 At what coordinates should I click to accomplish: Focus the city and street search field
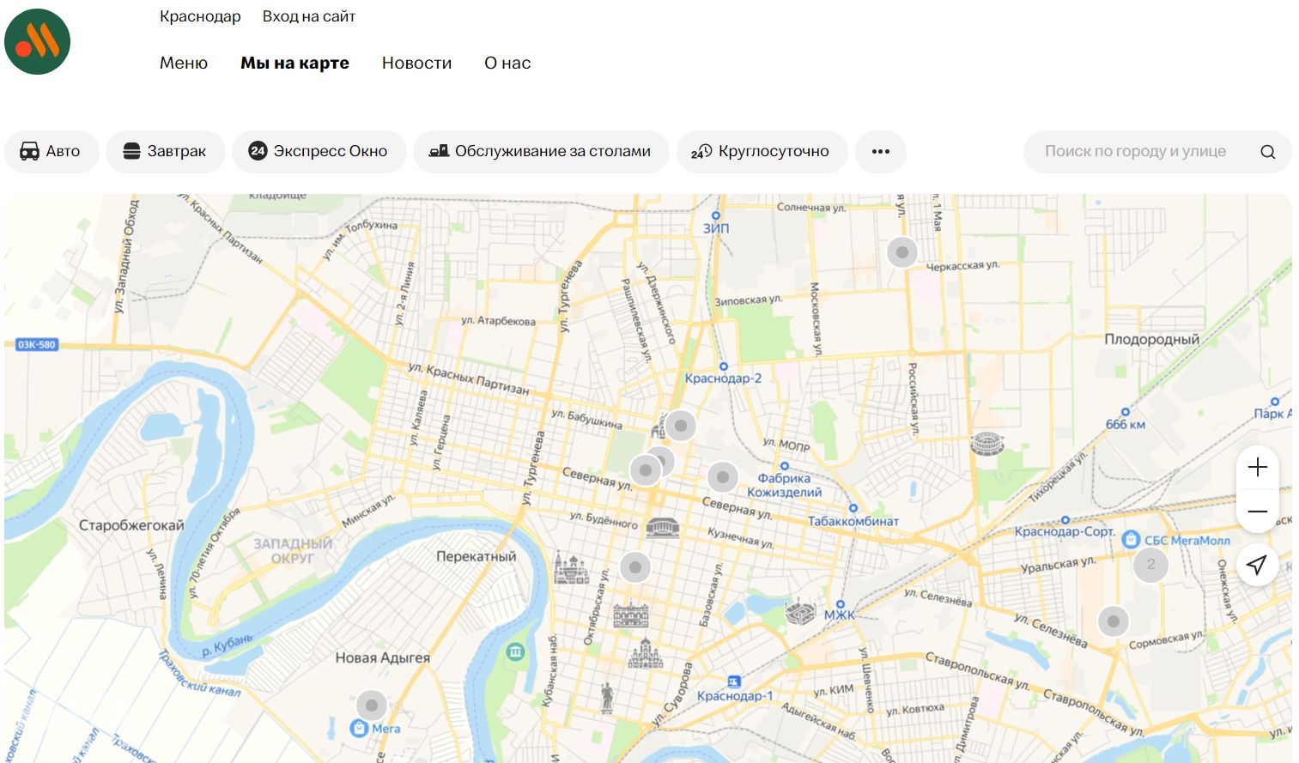coord(1135,152)
